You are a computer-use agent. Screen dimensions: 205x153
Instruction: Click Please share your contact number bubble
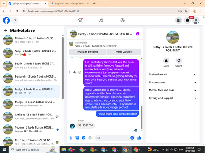(x=117, y=114)
